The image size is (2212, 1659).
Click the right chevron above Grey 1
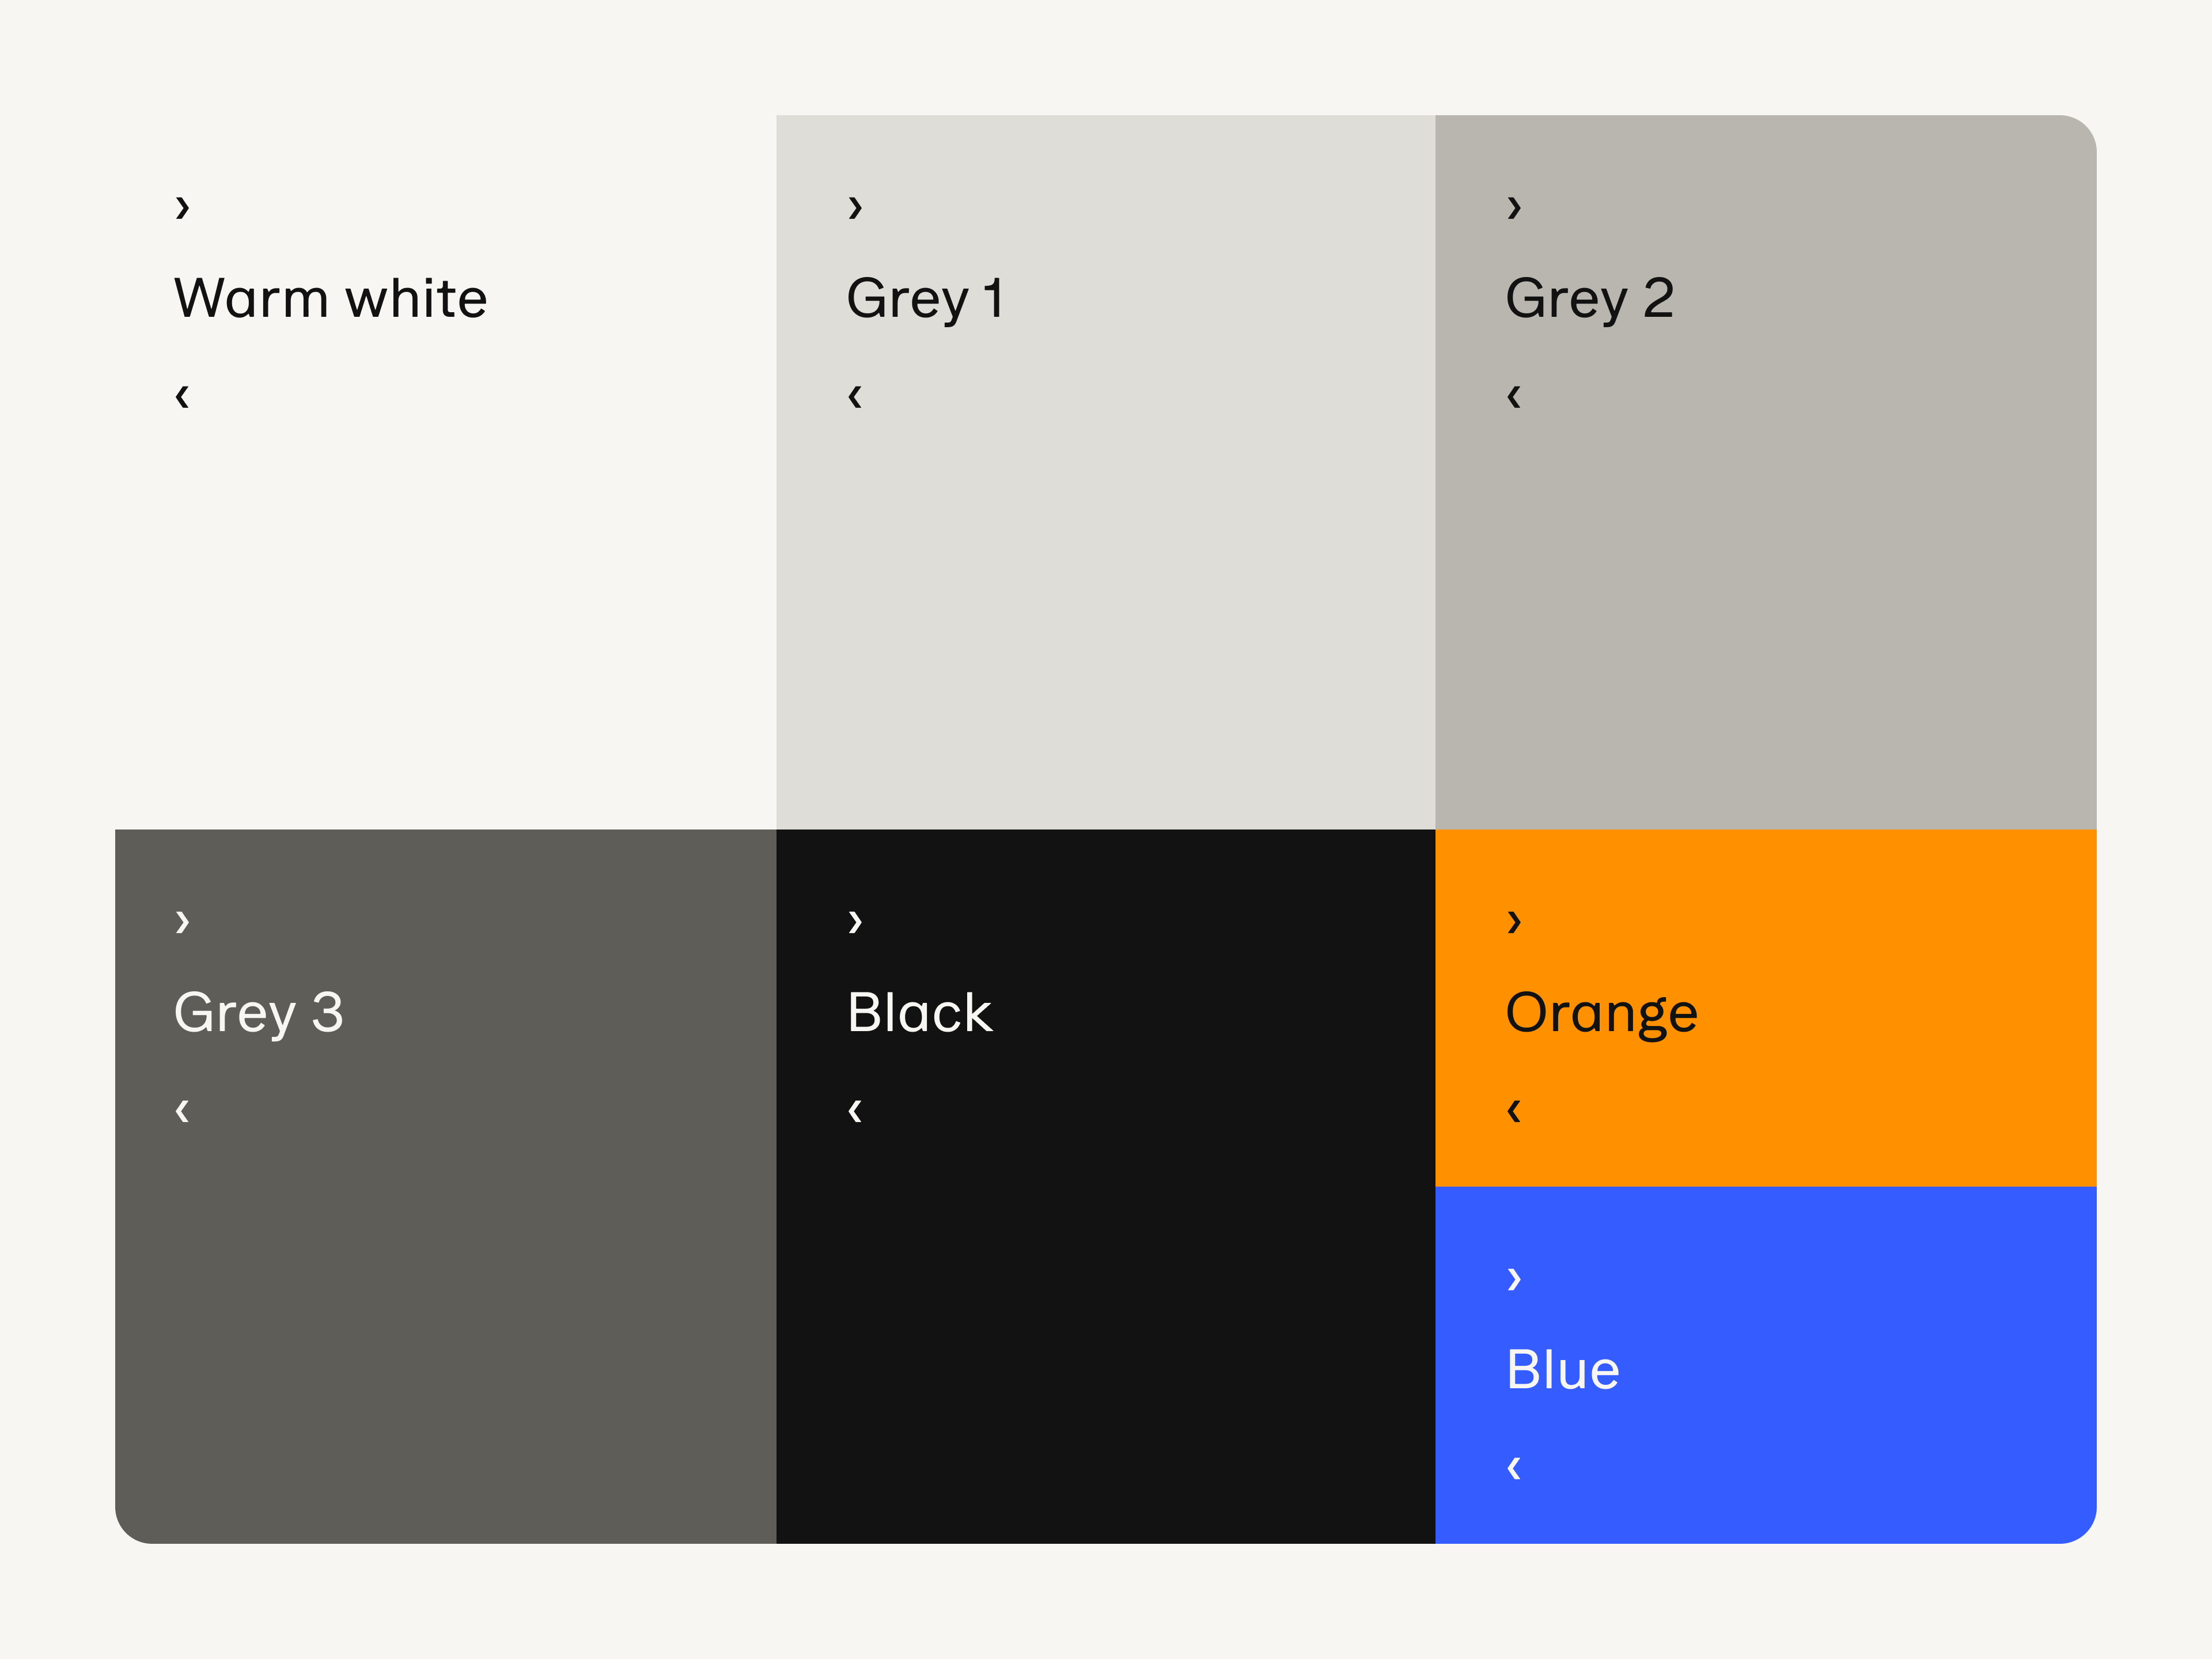point(855,207)
